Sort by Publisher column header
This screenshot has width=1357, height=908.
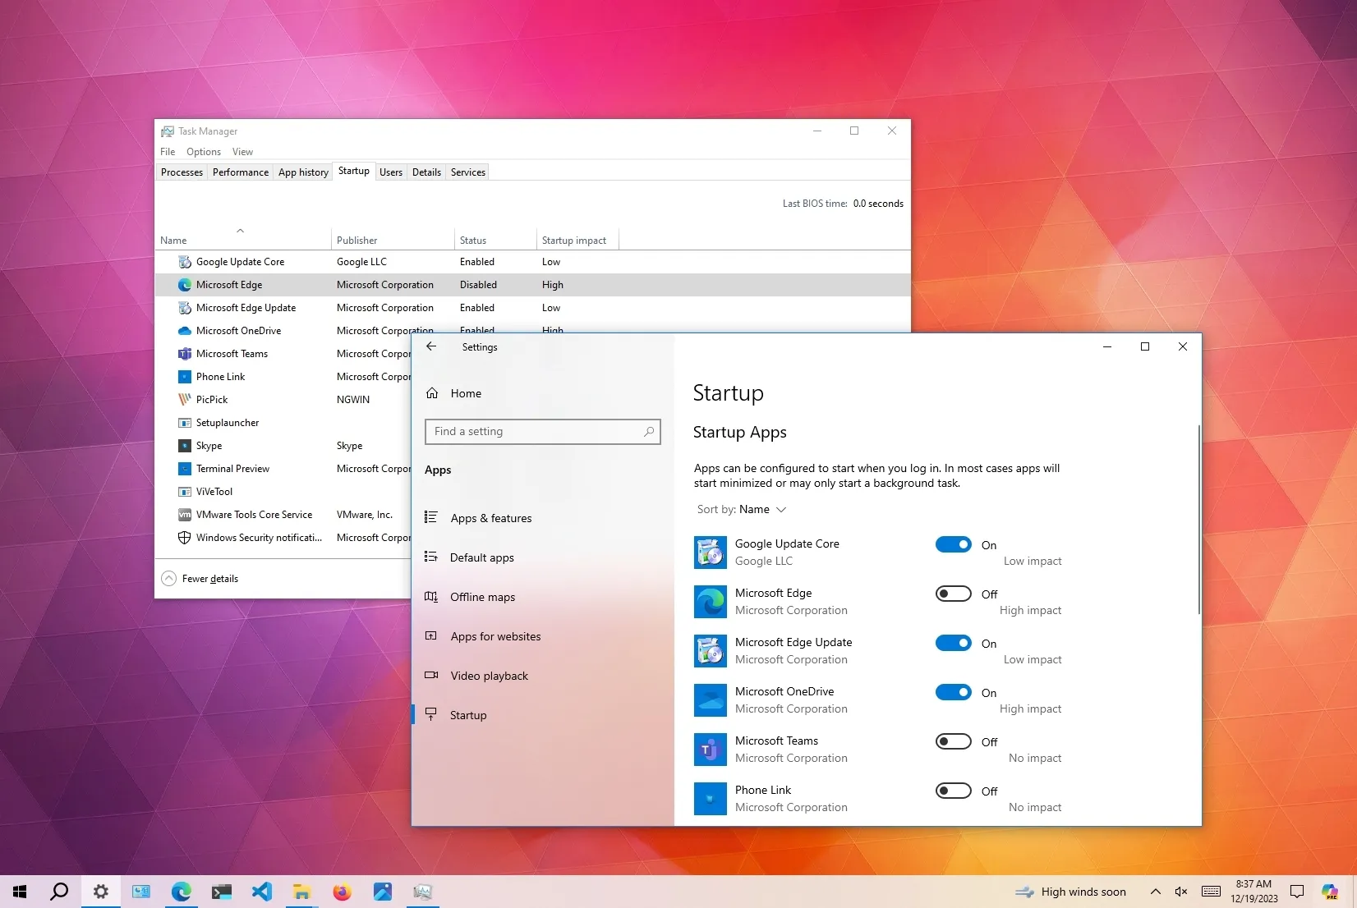pyautogui.click(x=393, y=241)
